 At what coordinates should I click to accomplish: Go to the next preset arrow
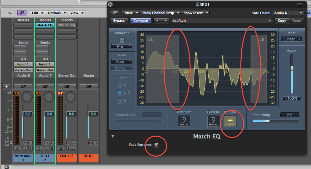pyautogui.click(x=165, y=20)
